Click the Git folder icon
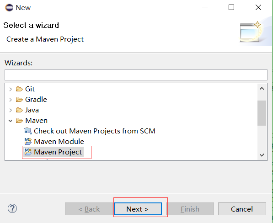This screenshot has width=273, height=223. point(19,89)
